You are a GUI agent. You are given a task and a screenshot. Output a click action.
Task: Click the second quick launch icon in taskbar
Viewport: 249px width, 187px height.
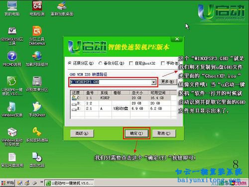(27, 183)
